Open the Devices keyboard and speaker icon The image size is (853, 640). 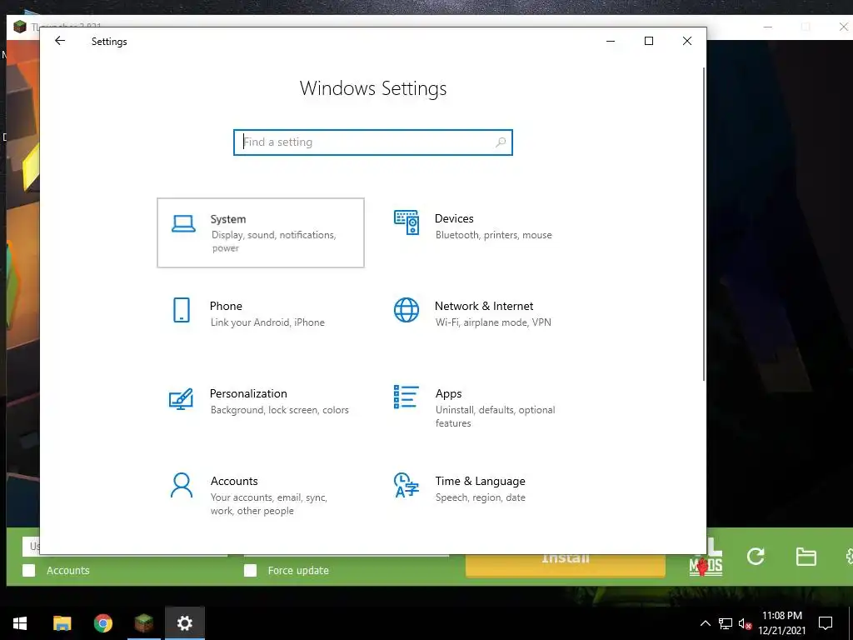407,222
